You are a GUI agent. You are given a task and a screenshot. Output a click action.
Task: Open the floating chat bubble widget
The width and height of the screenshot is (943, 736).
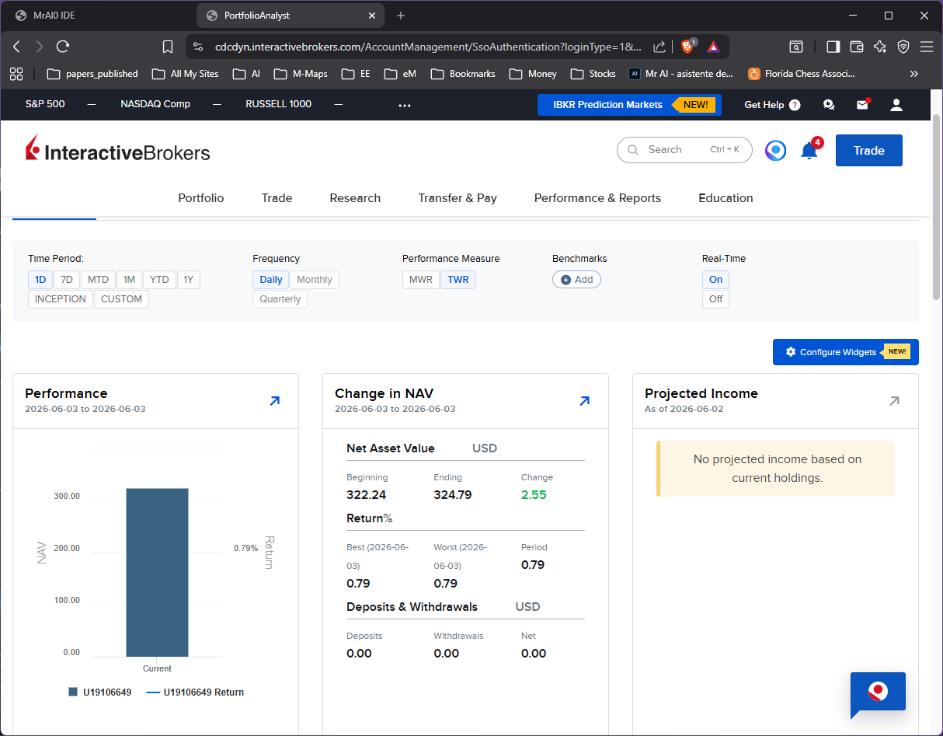point(878,692)
